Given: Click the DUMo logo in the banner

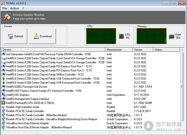Looking at the screenshot, I should point(7,16).
